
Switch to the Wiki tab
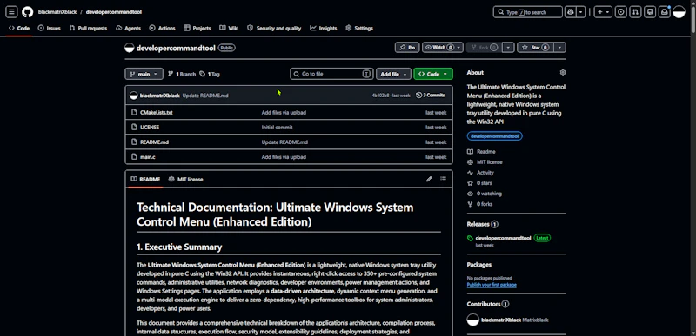pyautogui.click(x=229, y=29)
